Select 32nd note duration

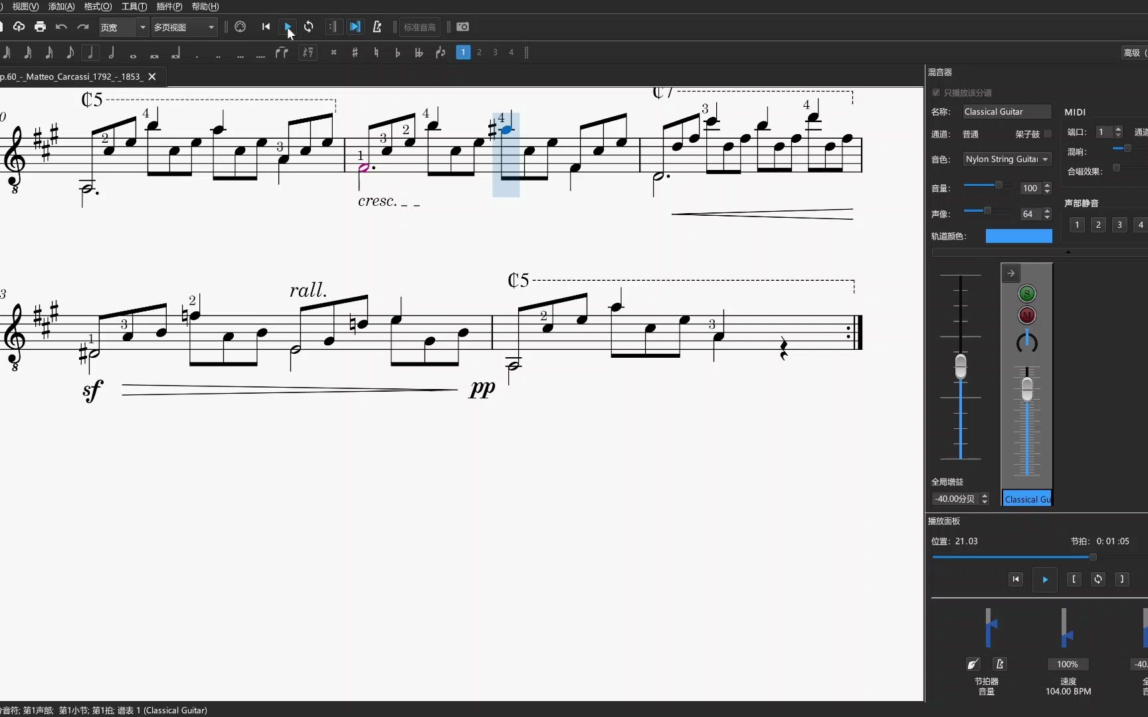tap(28, 52)
